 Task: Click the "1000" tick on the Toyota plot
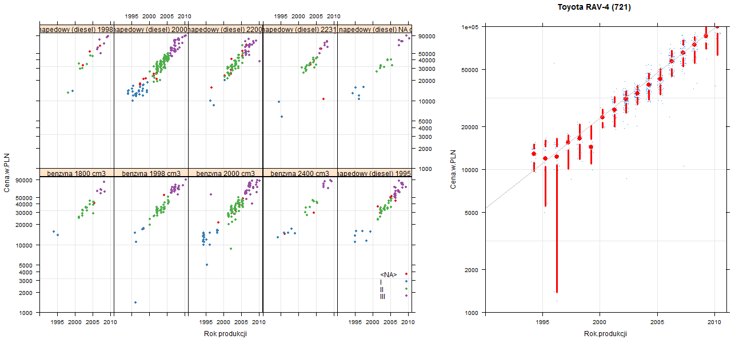[x=472, y=312]
